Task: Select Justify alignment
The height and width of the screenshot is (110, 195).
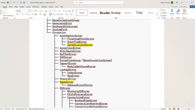Action: click(x=59, y=14)
